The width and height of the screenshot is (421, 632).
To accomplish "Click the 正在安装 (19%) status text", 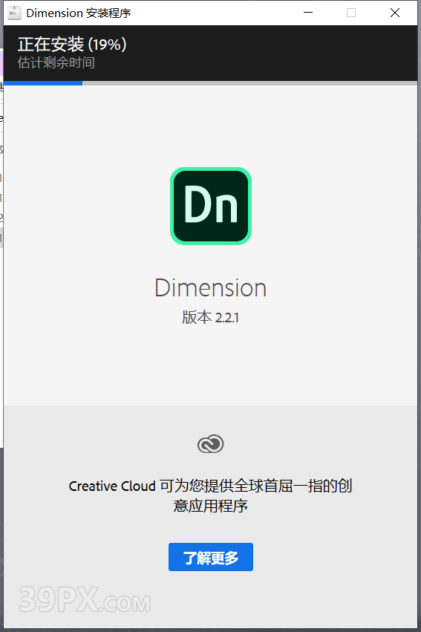I will [x=72, y=44].
